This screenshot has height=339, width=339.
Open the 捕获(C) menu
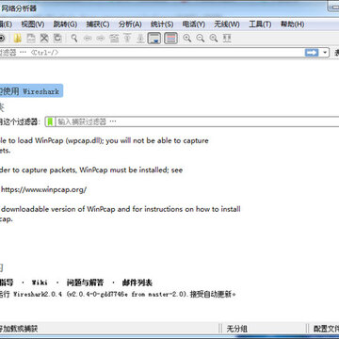[x=98, y=24]
